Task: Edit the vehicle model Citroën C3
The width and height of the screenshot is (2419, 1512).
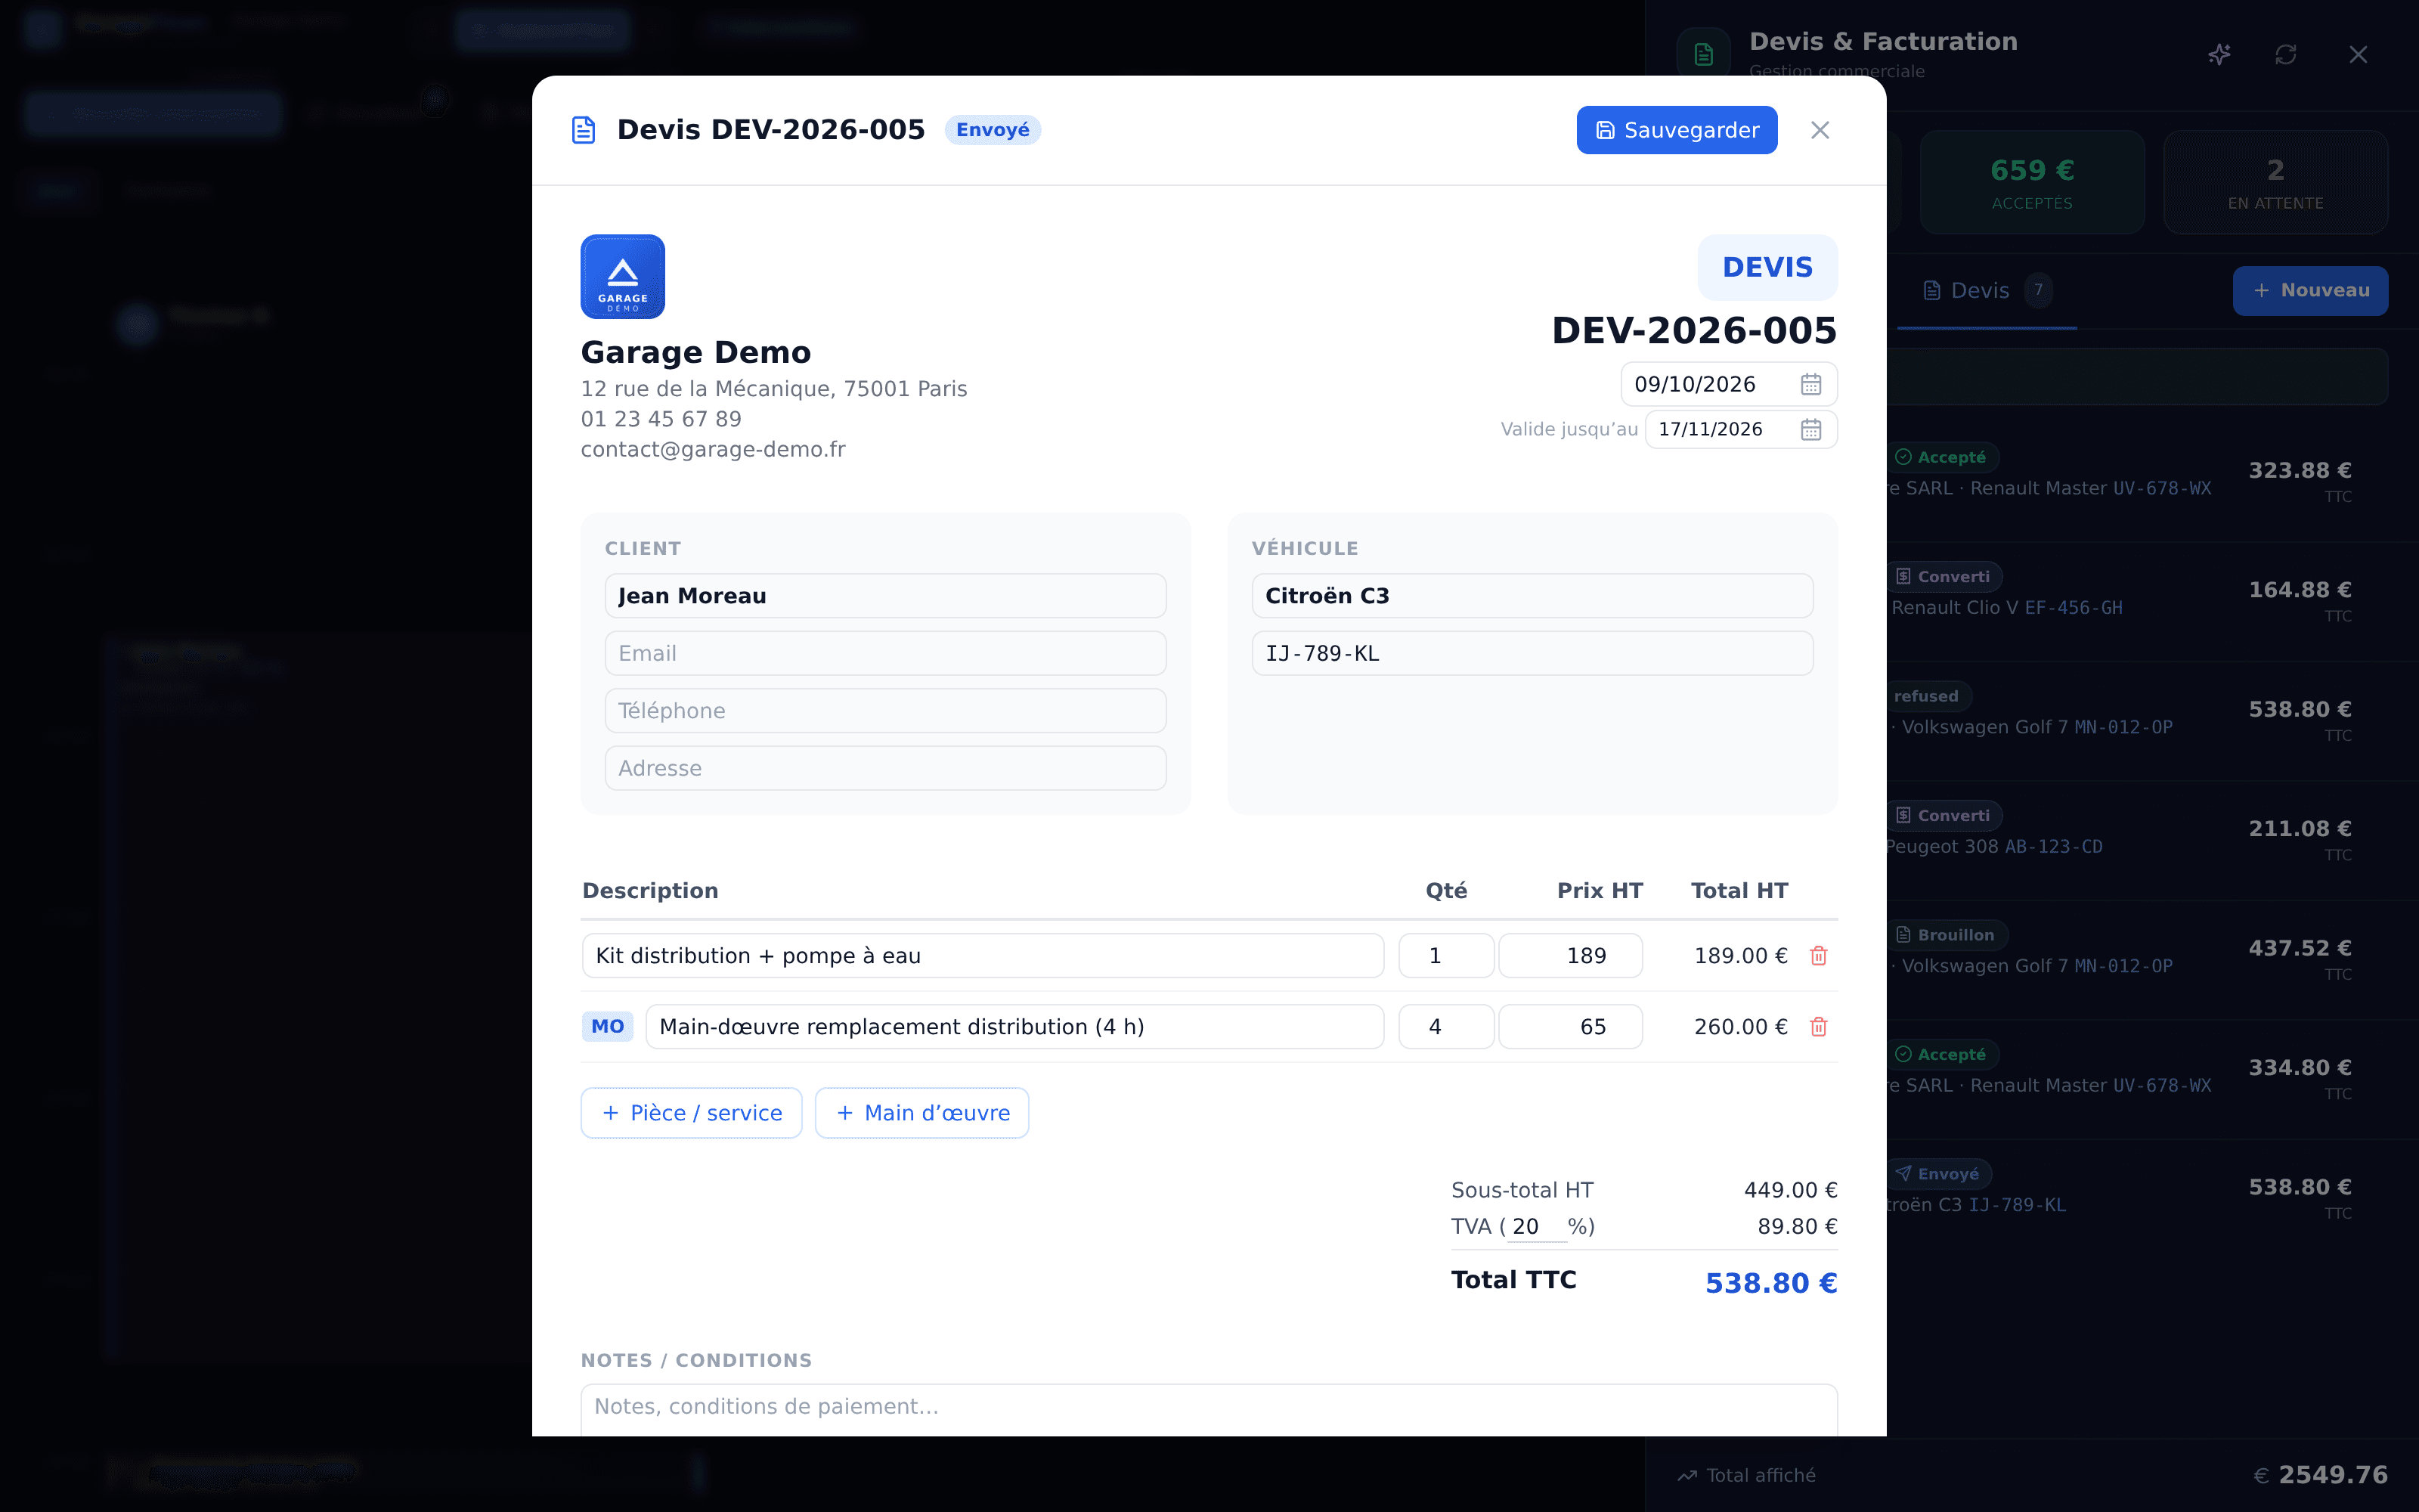Action: point(1532,596)
